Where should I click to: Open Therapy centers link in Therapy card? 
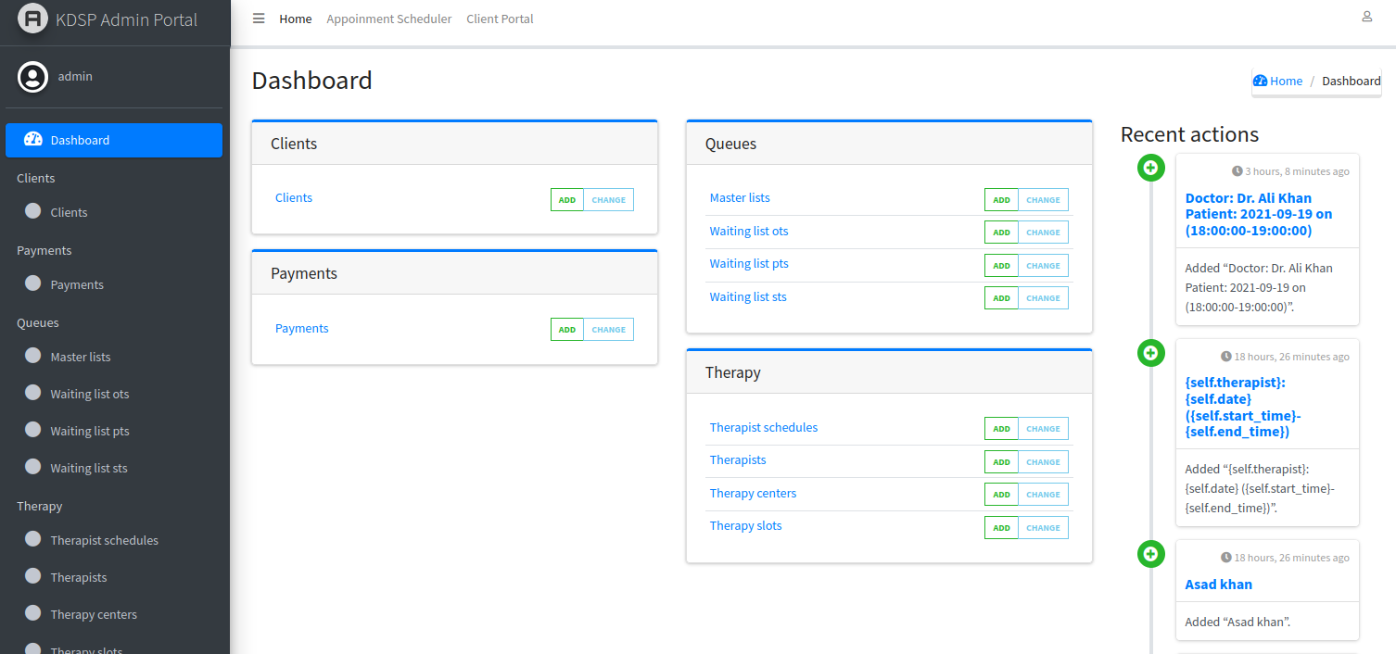(753, 493)
